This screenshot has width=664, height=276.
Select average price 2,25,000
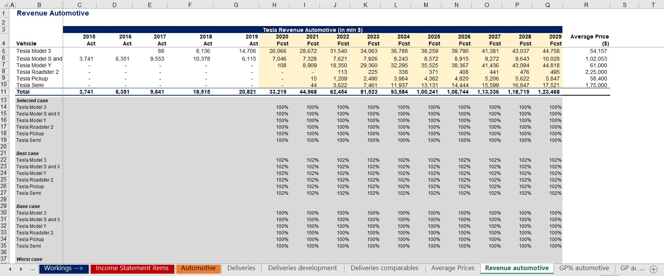[596, 72]
